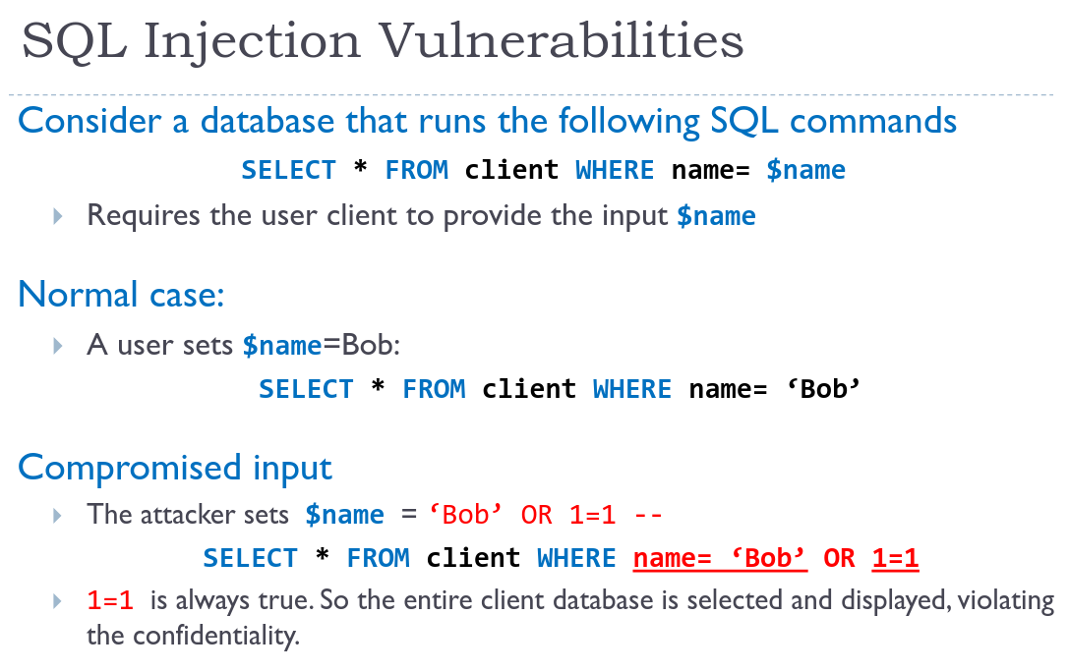Screen dimensions: 1069x672
Task: Click the heading 'Consider a database that runs'
Action: point(488,122)
